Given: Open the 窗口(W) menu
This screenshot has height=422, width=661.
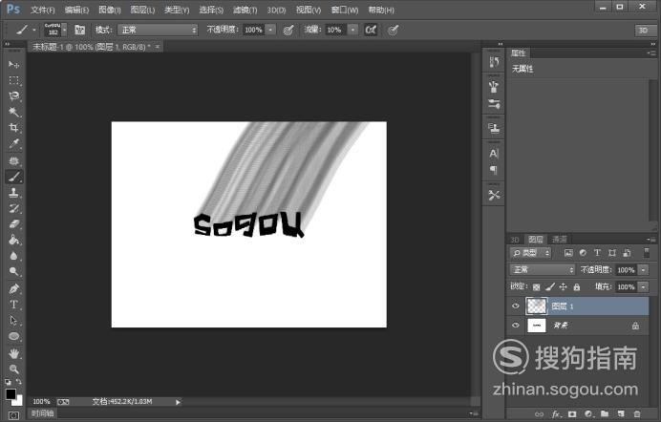Looking at the screenshot, I should click(x=345, y=10).
